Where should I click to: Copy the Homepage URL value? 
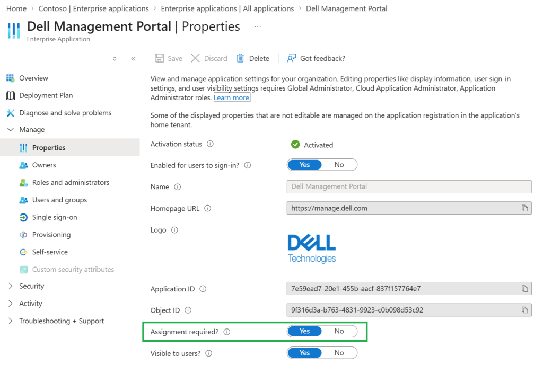point(524,208)
